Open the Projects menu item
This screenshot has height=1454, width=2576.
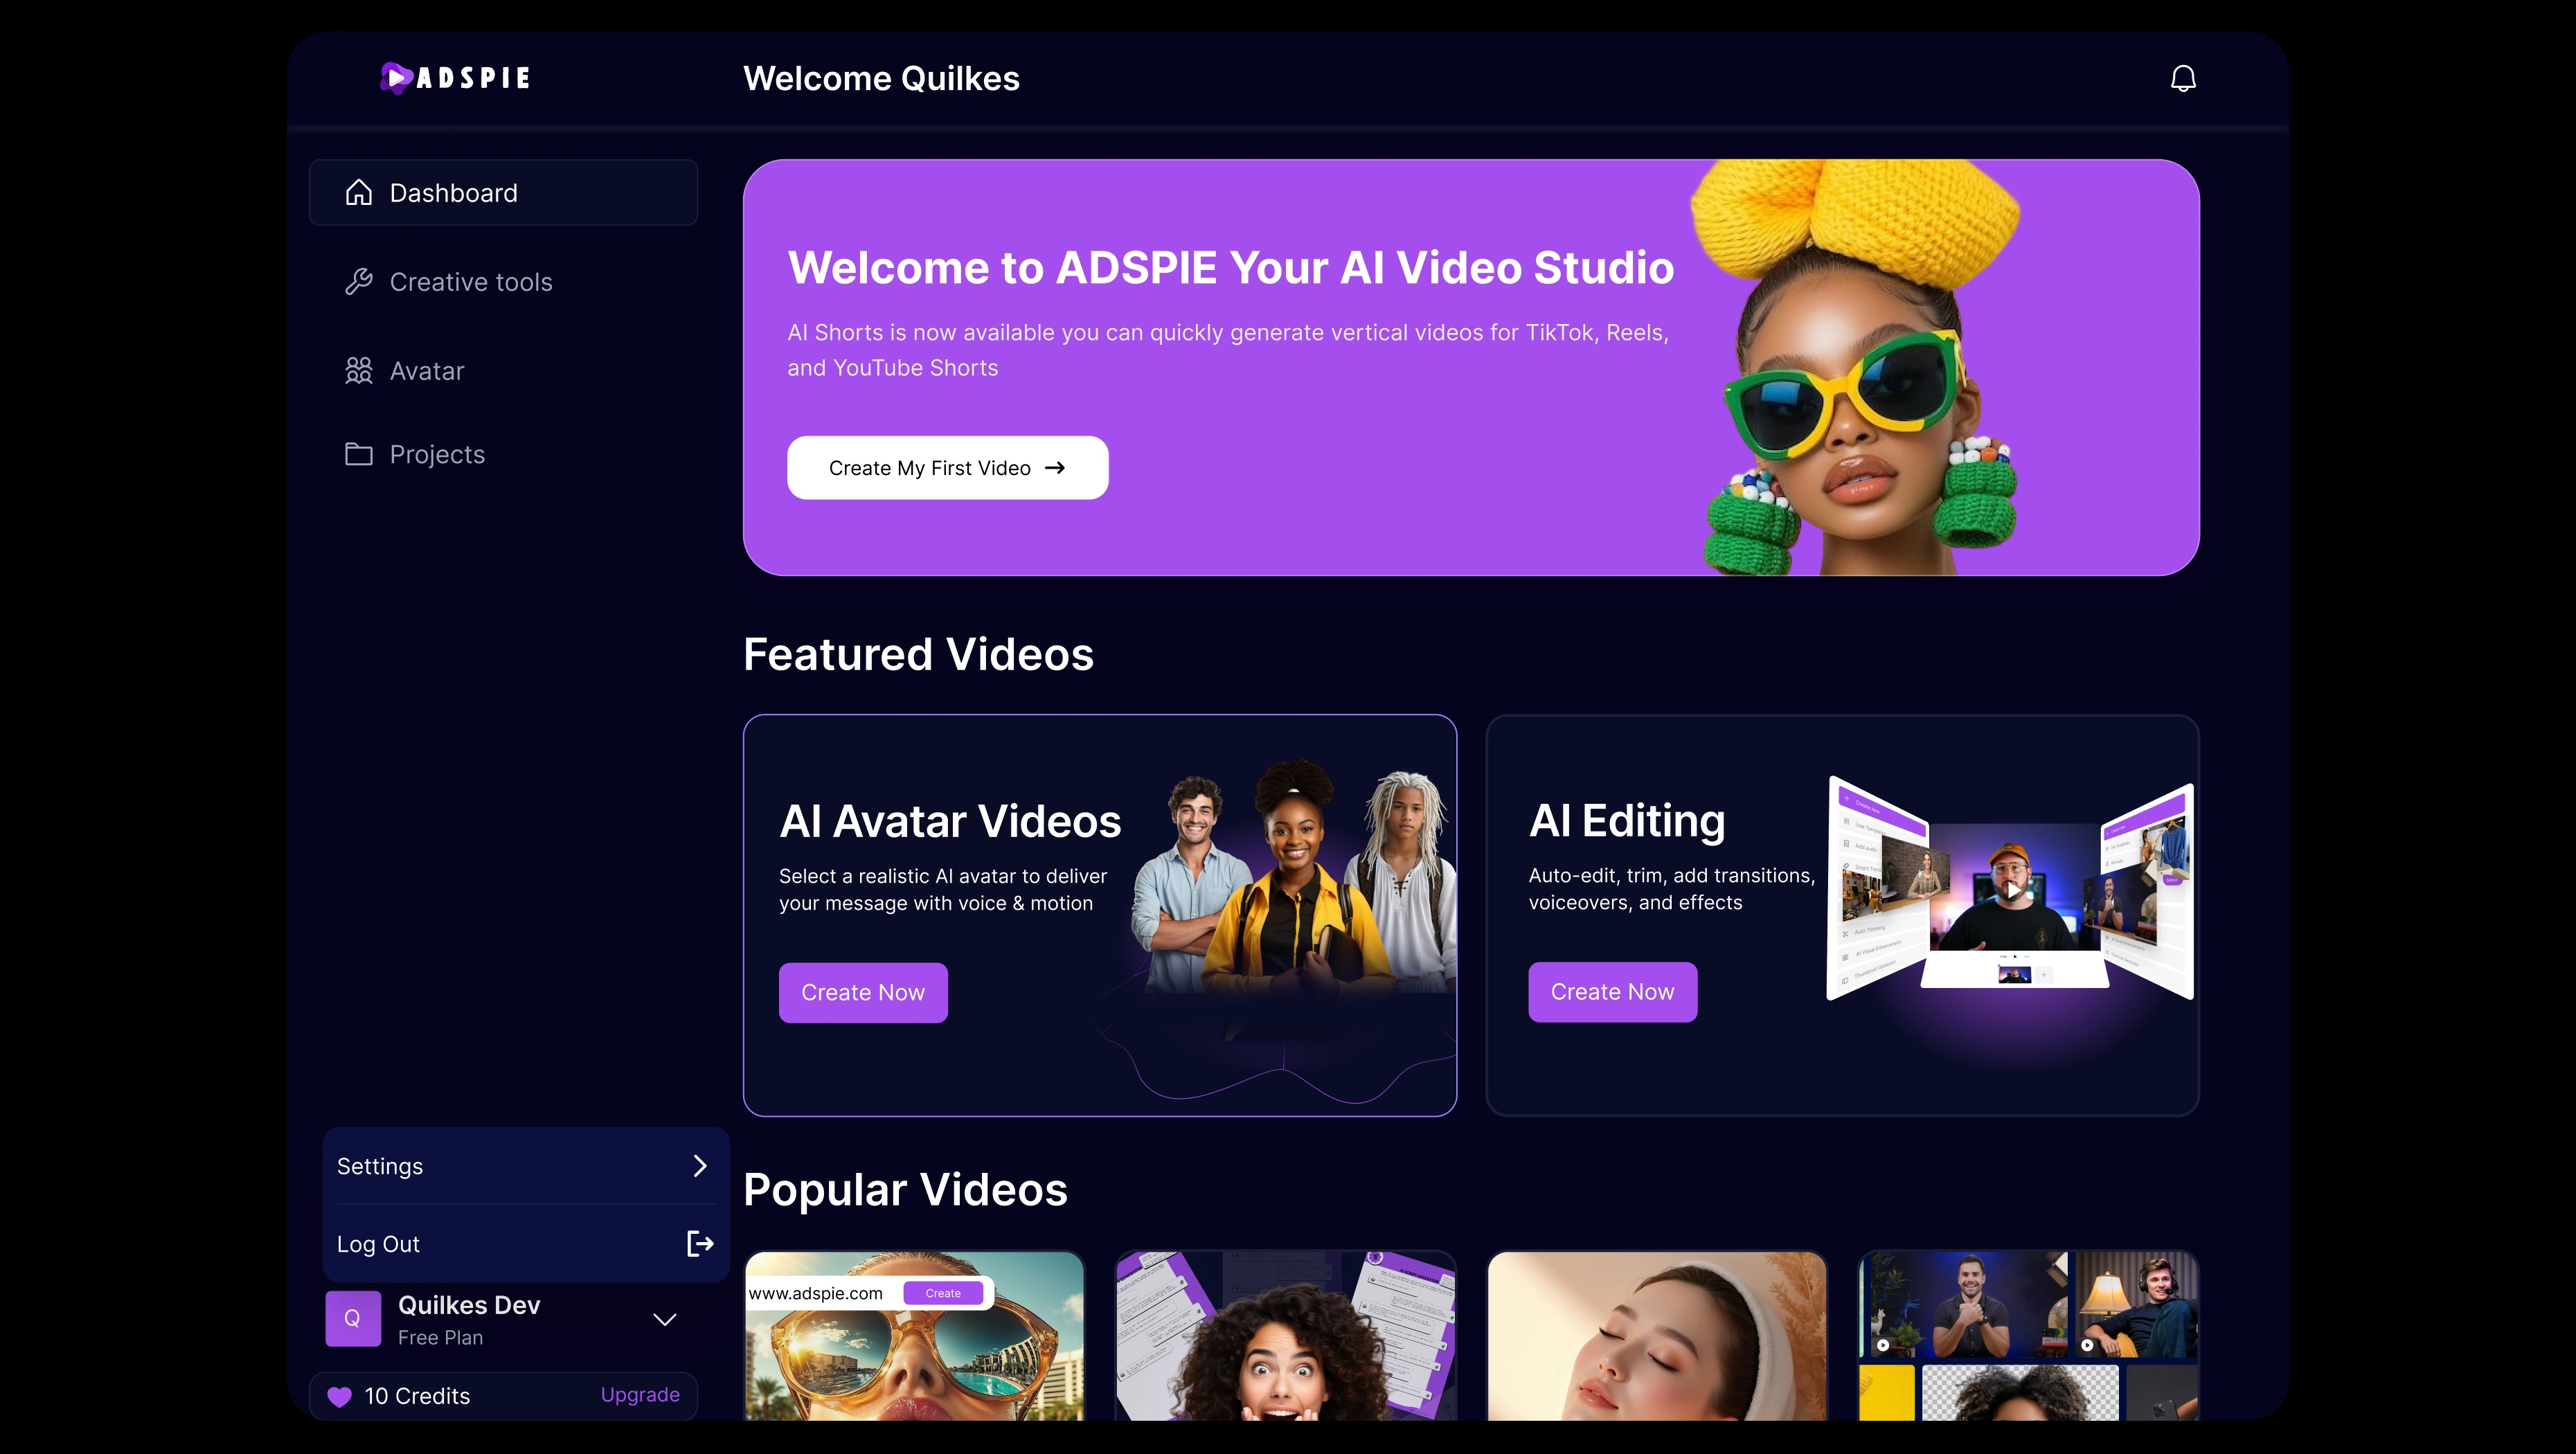pyautogui.click(x=437, y=454)
